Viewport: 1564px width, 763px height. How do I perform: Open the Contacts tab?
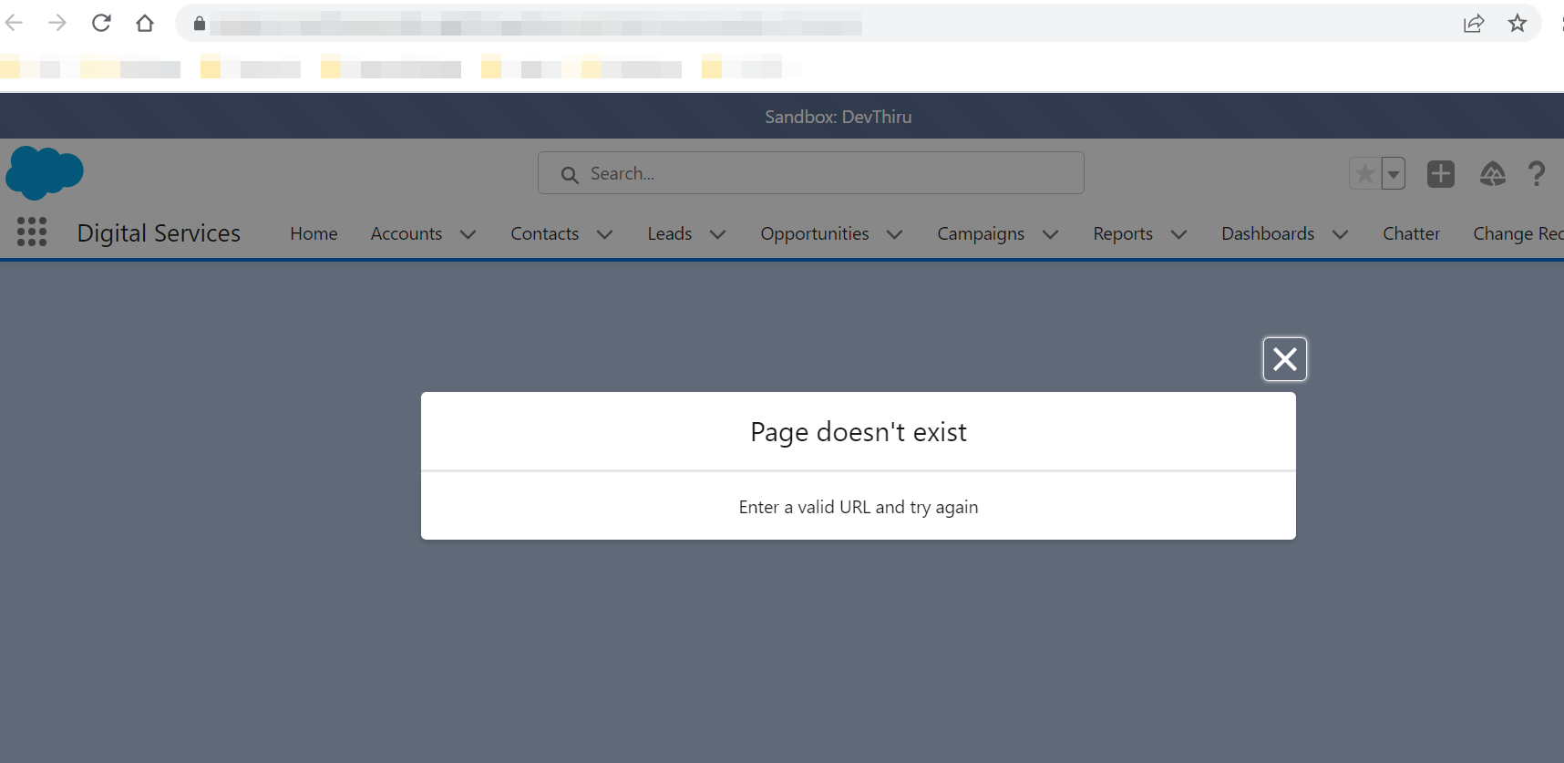click(545, 233)
